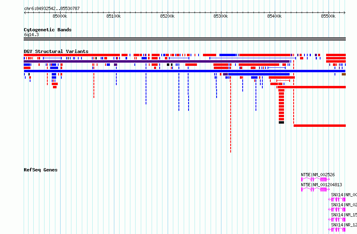Image resolution: width=357 pixels, height=234 pixels.
Task: Click the left arrowhead of the coordinate ruler
Action: [25, 12]
